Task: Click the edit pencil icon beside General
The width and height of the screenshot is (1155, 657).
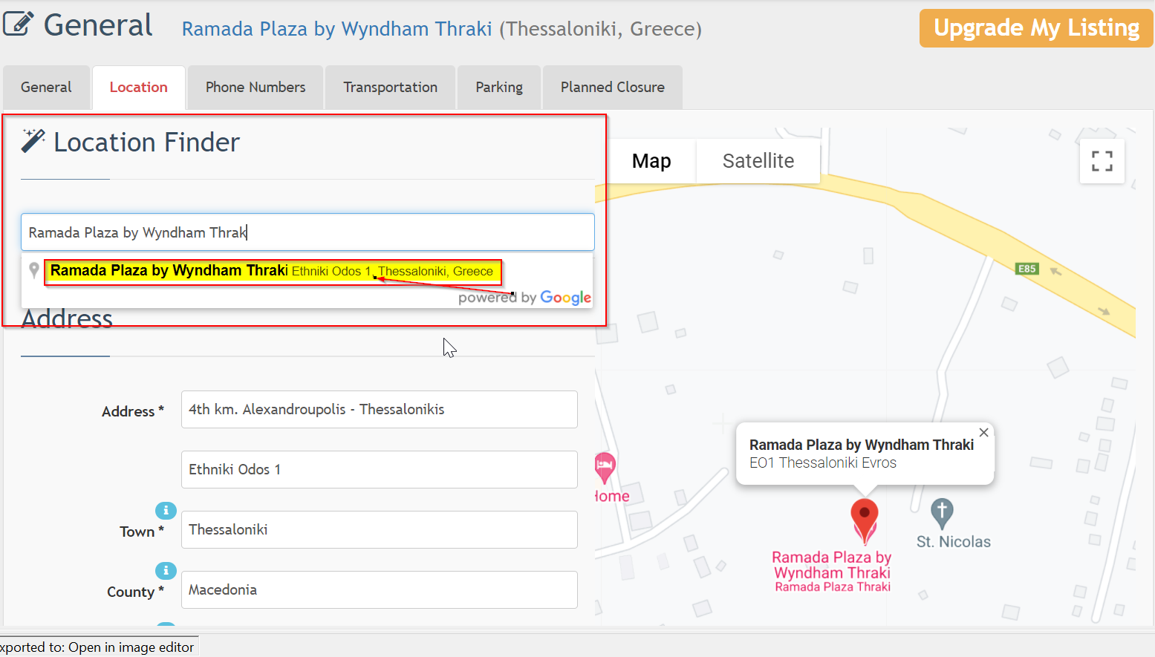Action: coord(18,24)
